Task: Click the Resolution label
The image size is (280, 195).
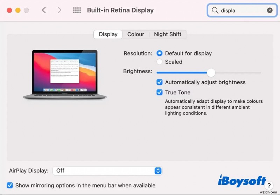Action: pyautogui.click(x=138, y=53)
